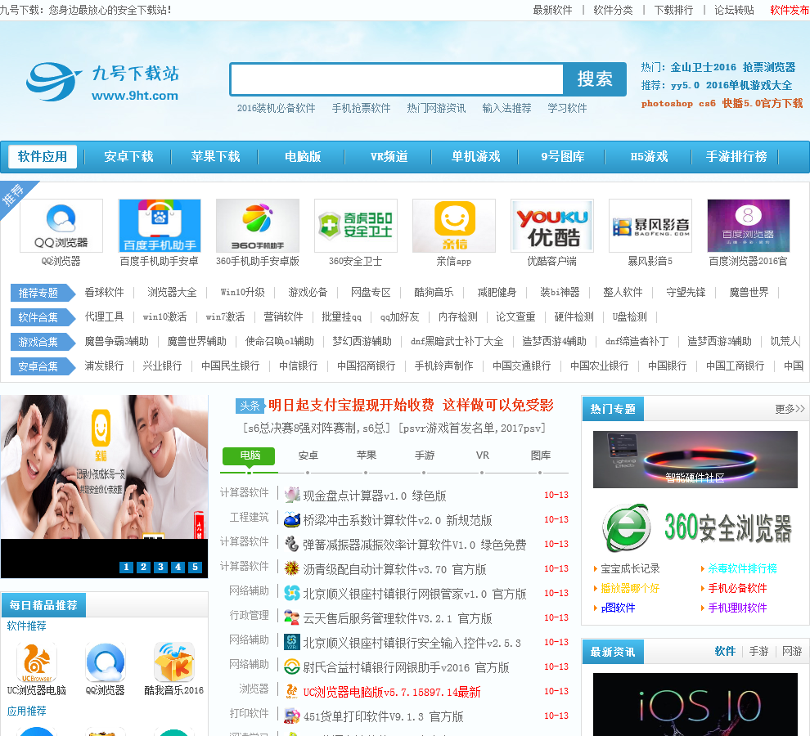Click icon beside UC浏览器电脑版v5.7
This screenshot has height=736, width=810.
[292, 691]
